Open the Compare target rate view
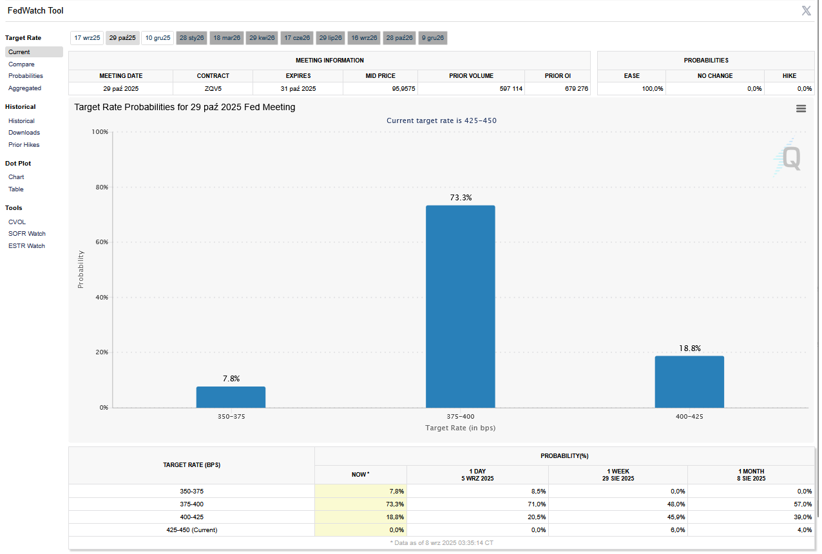 [21, 64]
